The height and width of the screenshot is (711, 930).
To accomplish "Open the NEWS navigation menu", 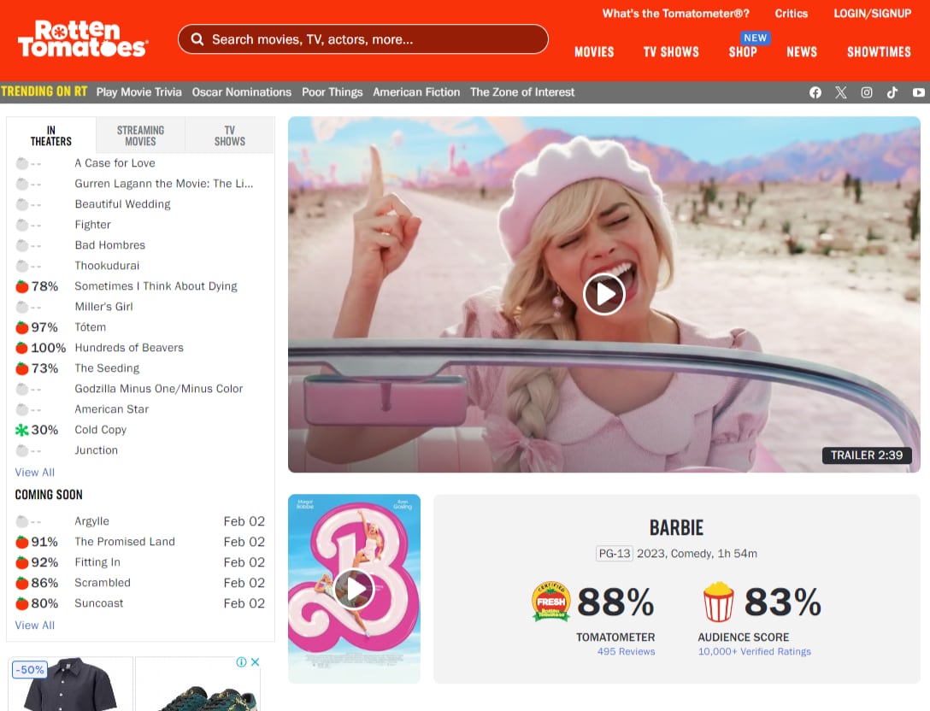I will click(x=802, y=52).
